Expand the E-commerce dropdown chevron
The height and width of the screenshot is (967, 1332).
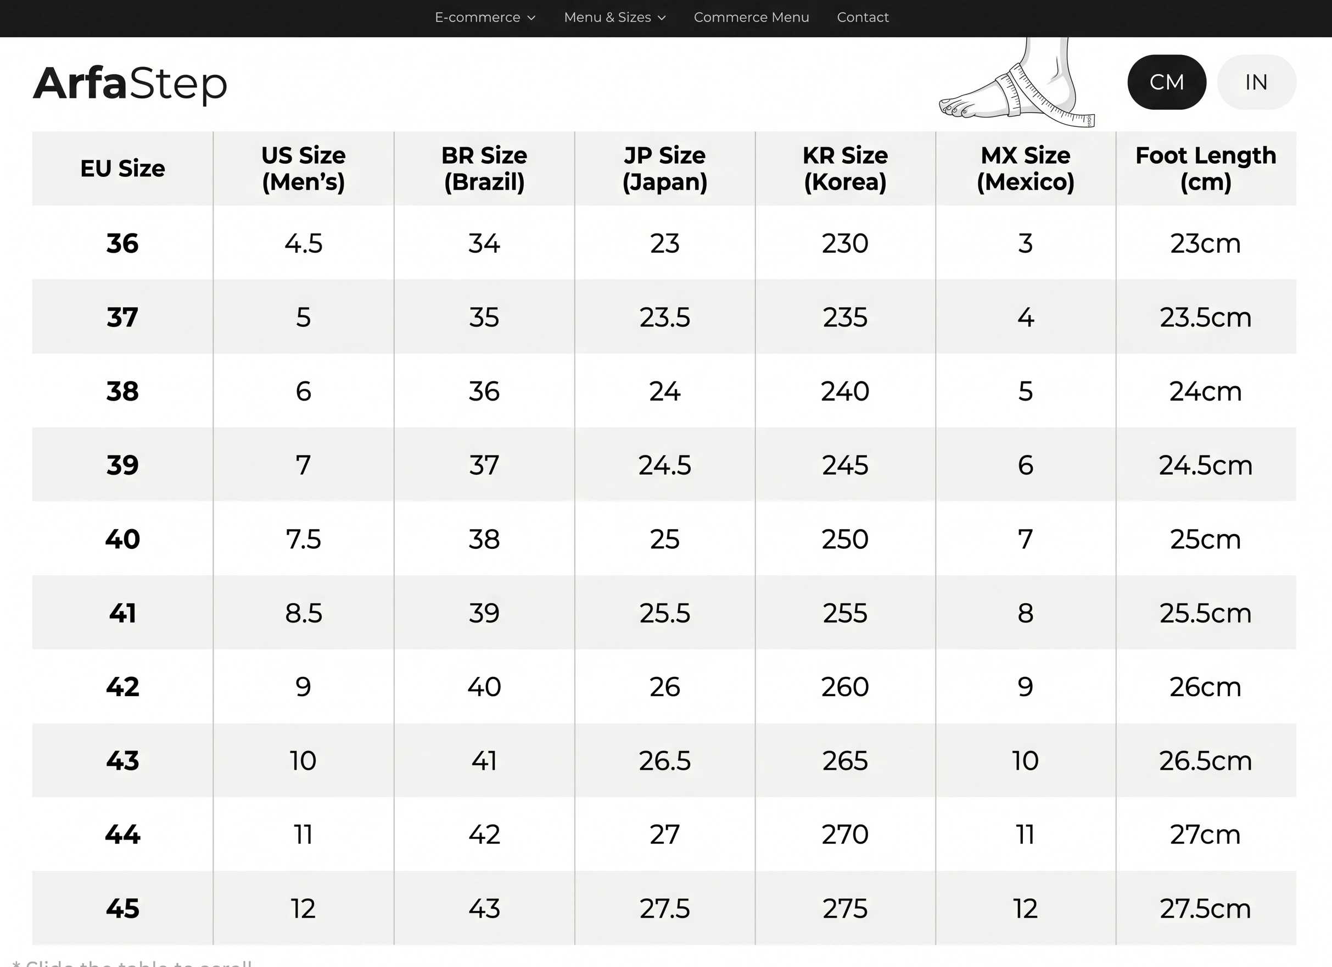[531, 18]
